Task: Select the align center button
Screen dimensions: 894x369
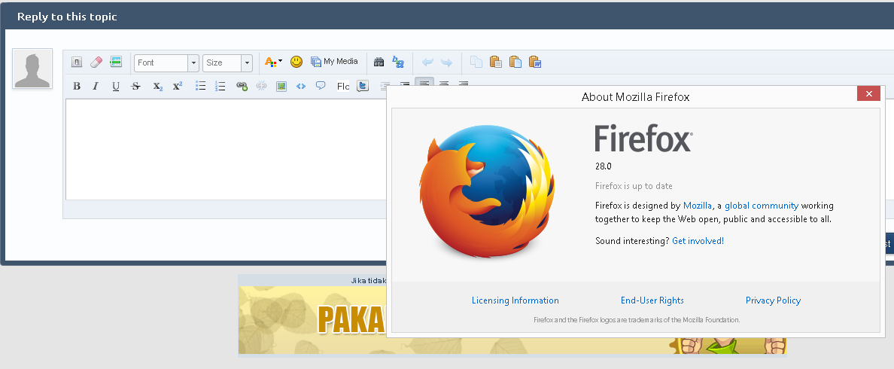Action: coord(443,82)
